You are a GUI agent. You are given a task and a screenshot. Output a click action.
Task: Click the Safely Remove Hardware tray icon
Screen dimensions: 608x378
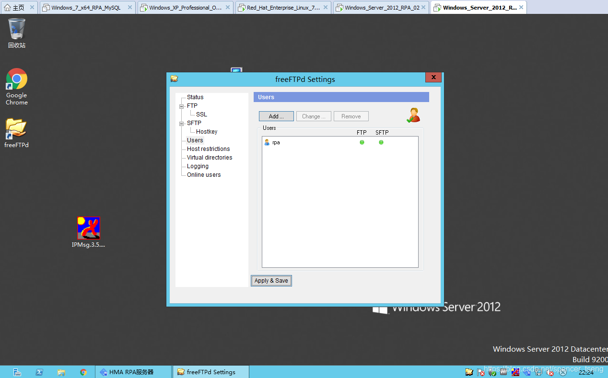point(492,372)
